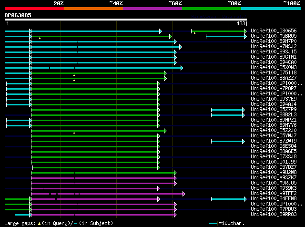Select the UniRef100_Q6ESQ4 label
The height and width of the screenshot is (227, 305).
click(x=274, y=146)
